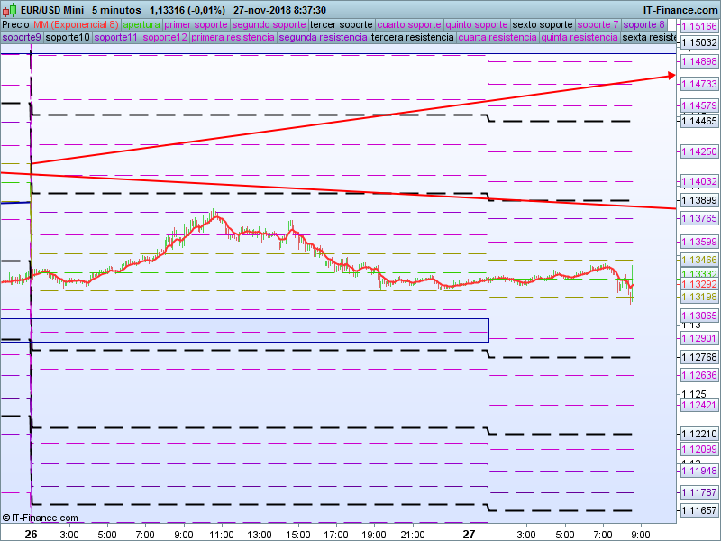Select the Precio legend label
Viewport: 721px width, 541px height.
click(x=15, y=24)
